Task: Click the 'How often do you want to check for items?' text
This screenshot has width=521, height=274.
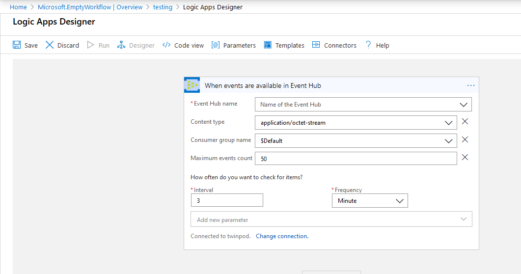Action: (x=247, y=177)
